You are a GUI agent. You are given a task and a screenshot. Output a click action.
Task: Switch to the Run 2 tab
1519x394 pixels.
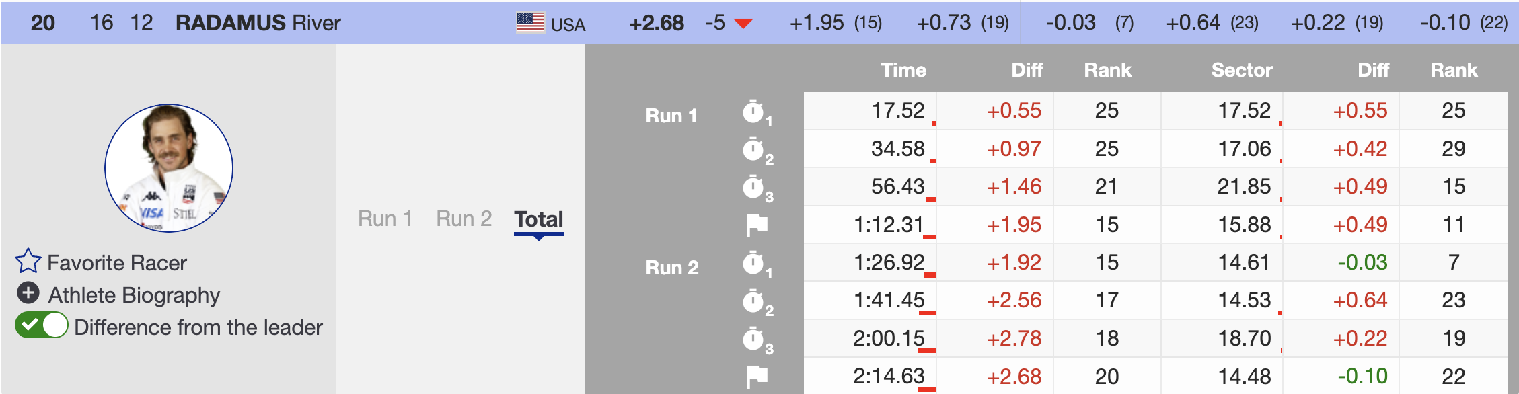click(464, 219)
